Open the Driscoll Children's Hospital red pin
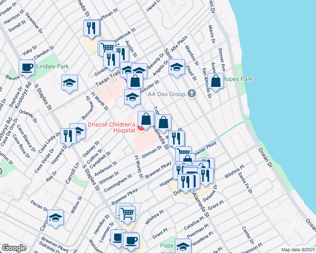 [x=141, y=128]
